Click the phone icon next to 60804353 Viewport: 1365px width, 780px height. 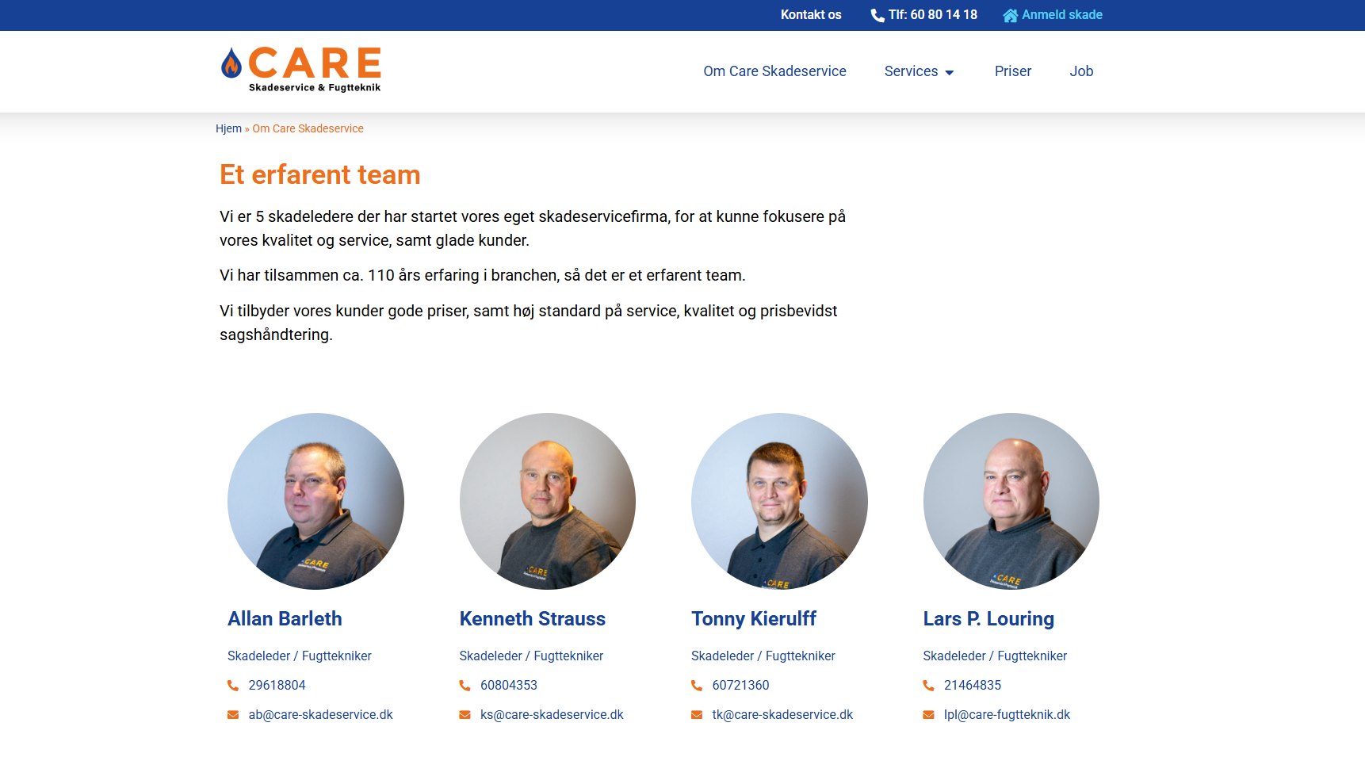pyautogui.click(x=465, y=686)
